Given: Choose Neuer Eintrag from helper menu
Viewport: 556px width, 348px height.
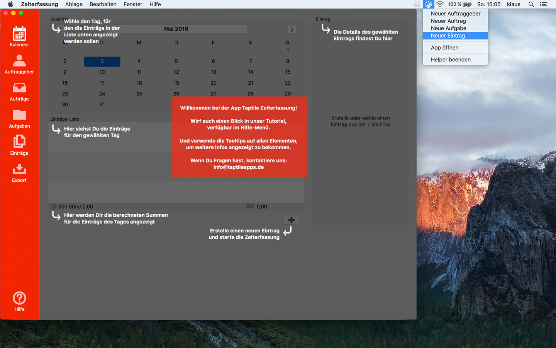Looking at the screenshot, I should tap(456, 36).
